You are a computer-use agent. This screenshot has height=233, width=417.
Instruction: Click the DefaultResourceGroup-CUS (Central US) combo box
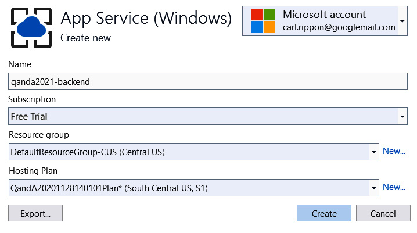pyautogui.click(x=193, y=152)
